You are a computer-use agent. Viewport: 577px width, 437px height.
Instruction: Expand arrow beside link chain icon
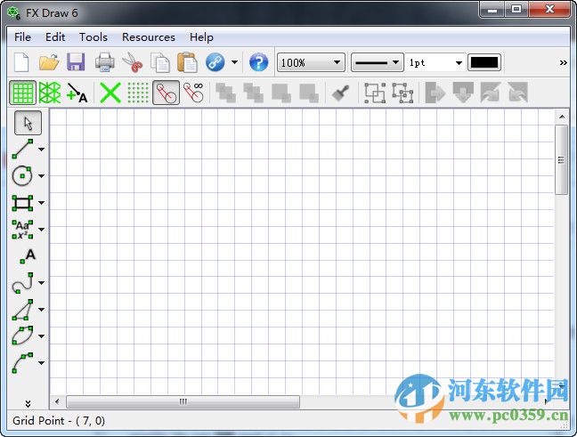234,62
